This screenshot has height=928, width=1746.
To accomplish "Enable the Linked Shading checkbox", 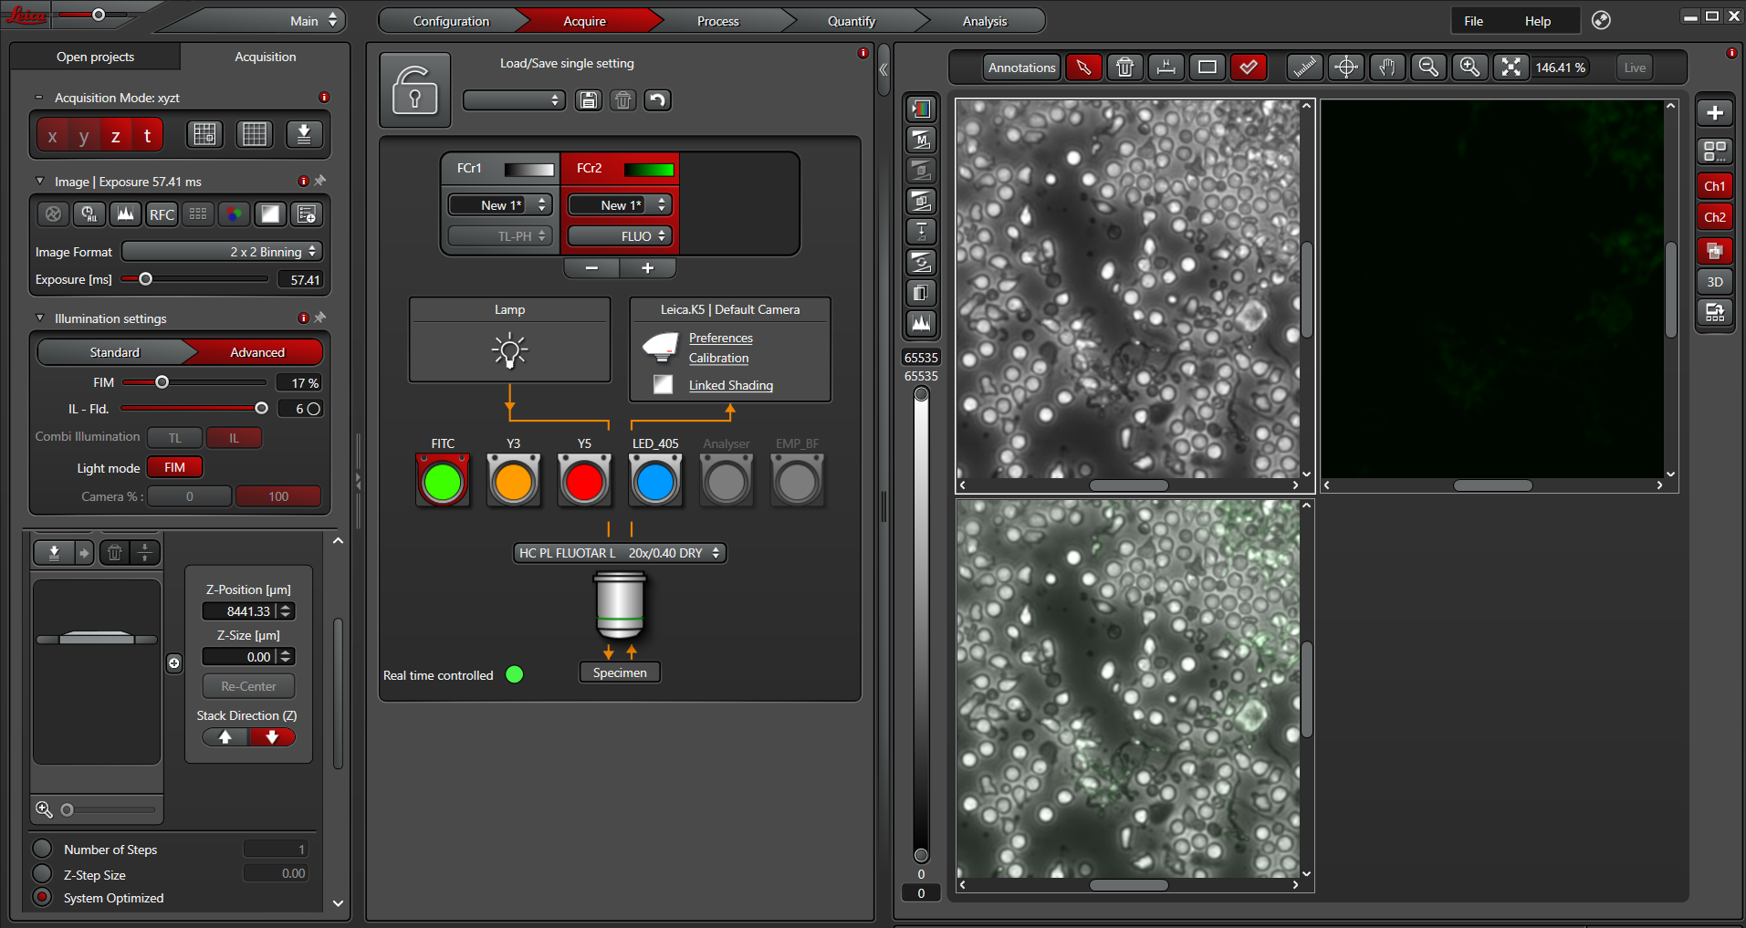I will [664, 385].
